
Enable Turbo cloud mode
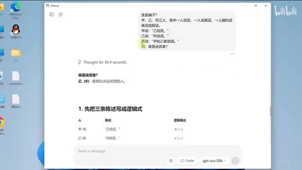click(187, 161)
